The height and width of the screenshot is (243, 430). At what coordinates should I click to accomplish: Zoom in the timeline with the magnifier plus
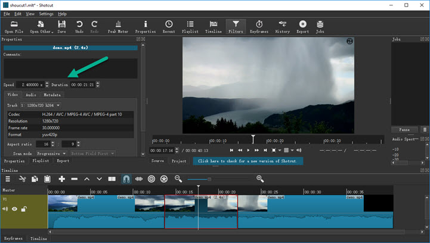point(260,179)
